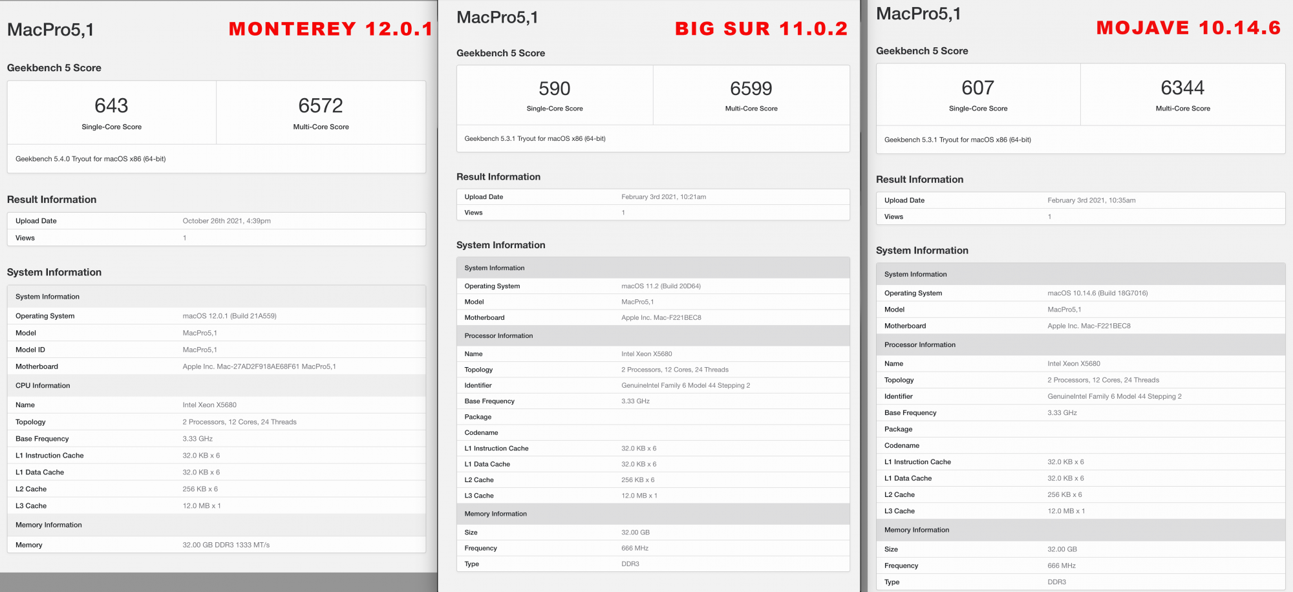Select the Geekbench 5.3.1 Tryout line, Big Sur panel
Image resolution: width=1293 pixels, height=592 pixels.
(x=535, y=139)
